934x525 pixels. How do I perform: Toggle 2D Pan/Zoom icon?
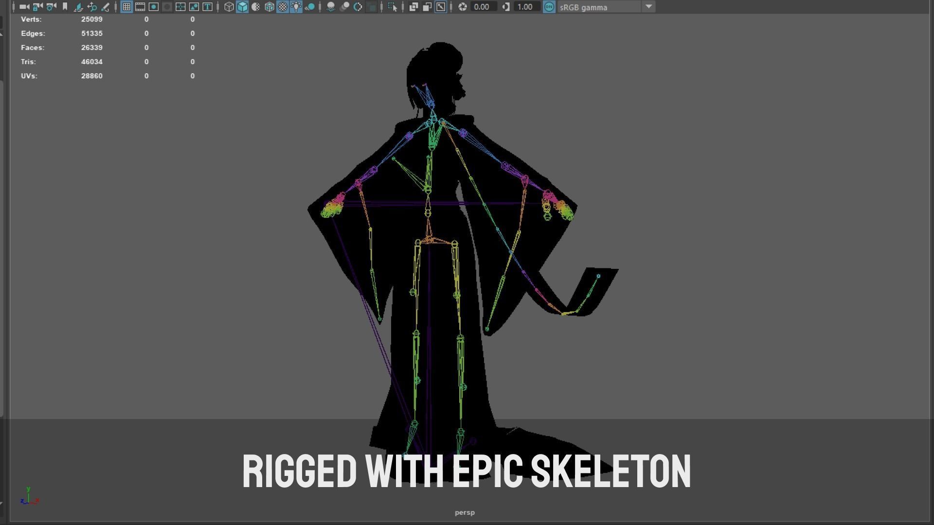tap(92, 7)
